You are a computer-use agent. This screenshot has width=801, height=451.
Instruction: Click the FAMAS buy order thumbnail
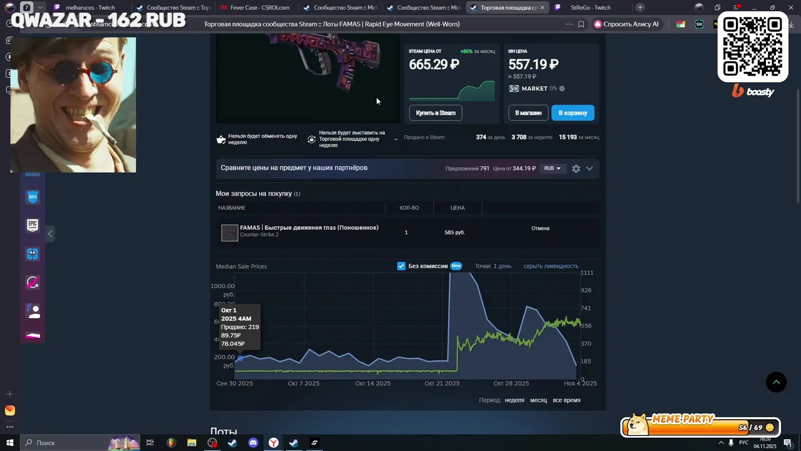230,232
